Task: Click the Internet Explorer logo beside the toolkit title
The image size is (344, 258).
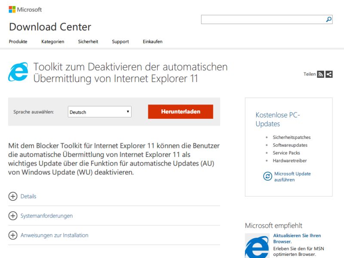Action: tap(18, 72)
